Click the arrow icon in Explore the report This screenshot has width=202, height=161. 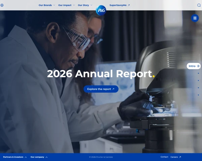pos(113,89)
